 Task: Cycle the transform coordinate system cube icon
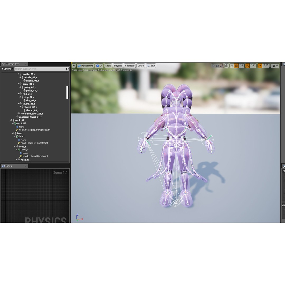[x=227, y=66]
